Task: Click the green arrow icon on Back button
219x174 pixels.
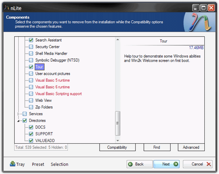Action: point(130,164)
